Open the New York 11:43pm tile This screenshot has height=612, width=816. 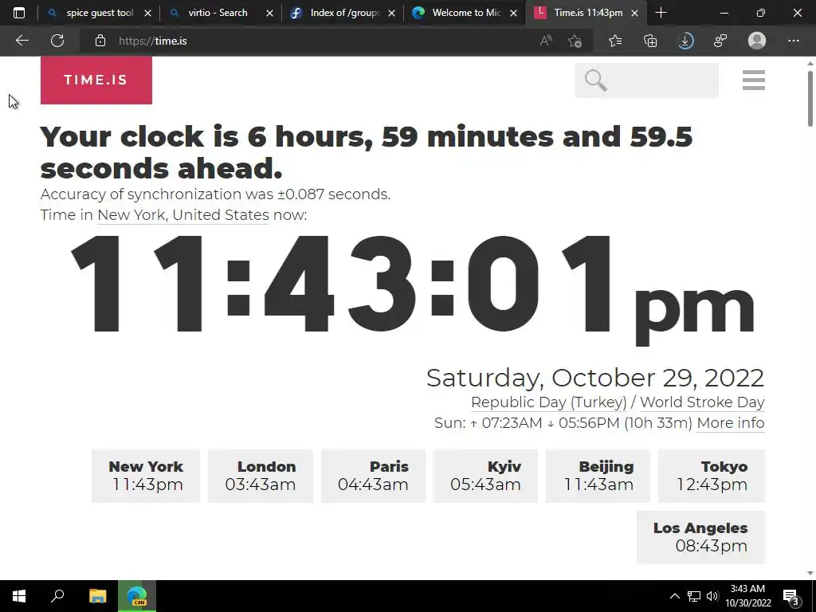(146, 476)
